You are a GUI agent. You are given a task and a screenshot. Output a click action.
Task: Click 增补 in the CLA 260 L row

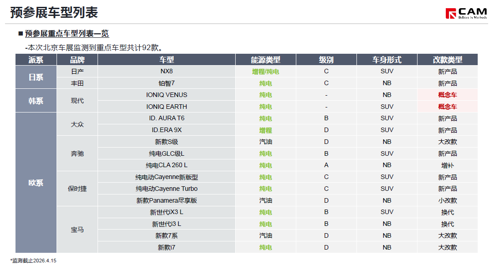448,165
